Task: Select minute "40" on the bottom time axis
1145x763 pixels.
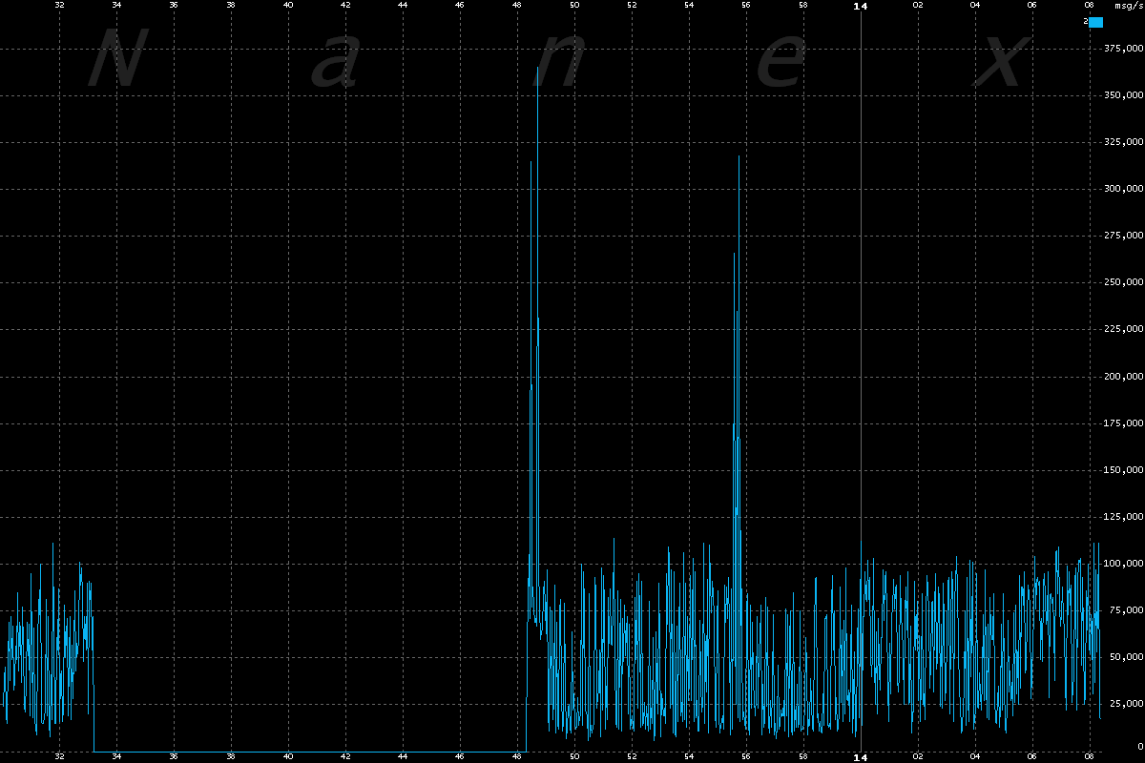Action: point(288,757)
